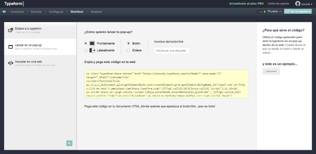The image size is (316, 154).
Task: Click the code brackets icon for Incrustar
Action: pos(11,63)
